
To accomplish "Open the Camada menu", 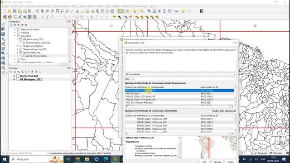I will click(31, 6).
